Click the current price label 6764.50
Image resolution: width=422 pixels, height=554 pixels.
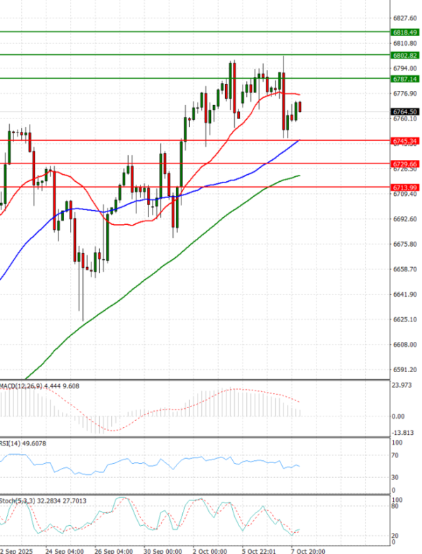click(x=405, y=111)
